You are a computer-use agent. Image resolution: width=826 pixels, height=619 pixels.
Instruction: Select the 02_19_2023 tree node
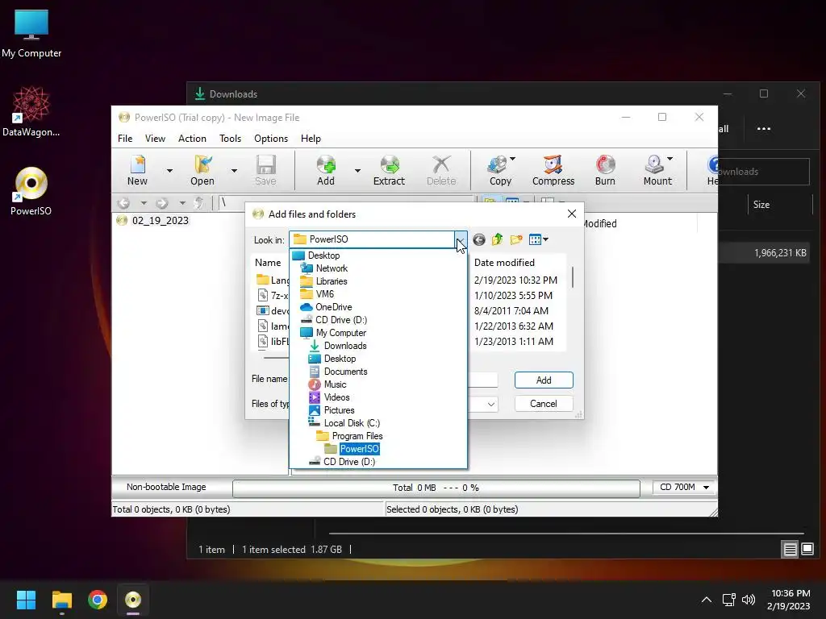161,221
